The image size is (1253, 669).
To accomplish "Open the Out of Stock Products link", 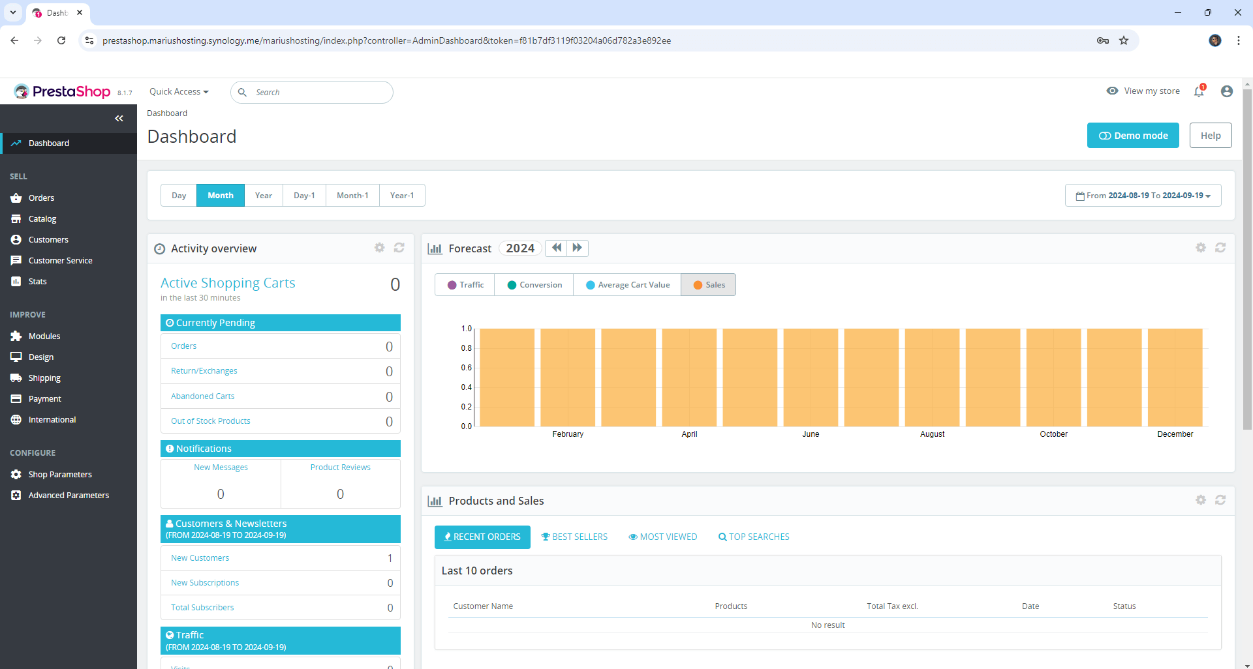I will pos(211,421).
